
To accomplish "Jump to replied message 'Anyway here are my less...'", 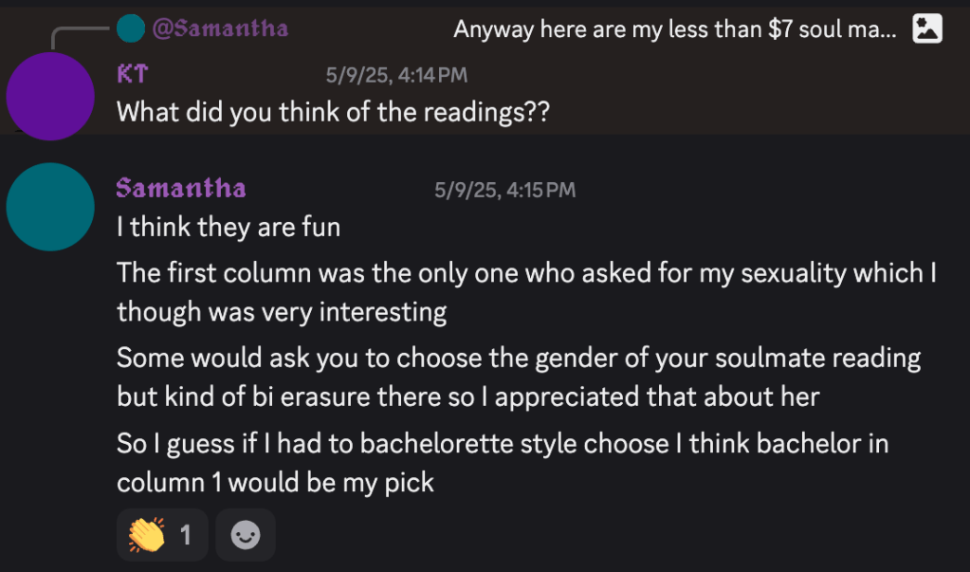I will point(674,29).
